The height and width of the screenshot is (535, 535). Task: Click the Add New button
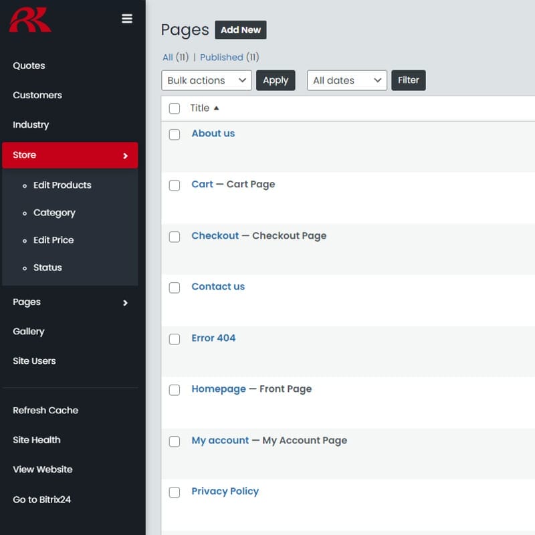coord(241,29)
